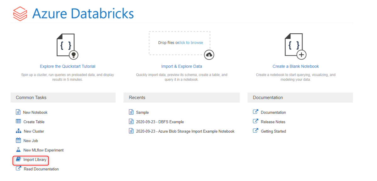
Task: Open the Documentation link in Documentation panel
Action: (x=273, y=112)
